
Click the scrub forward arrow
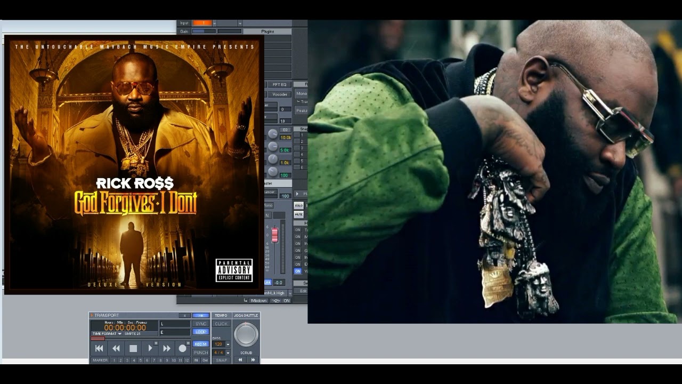[253, 360]
